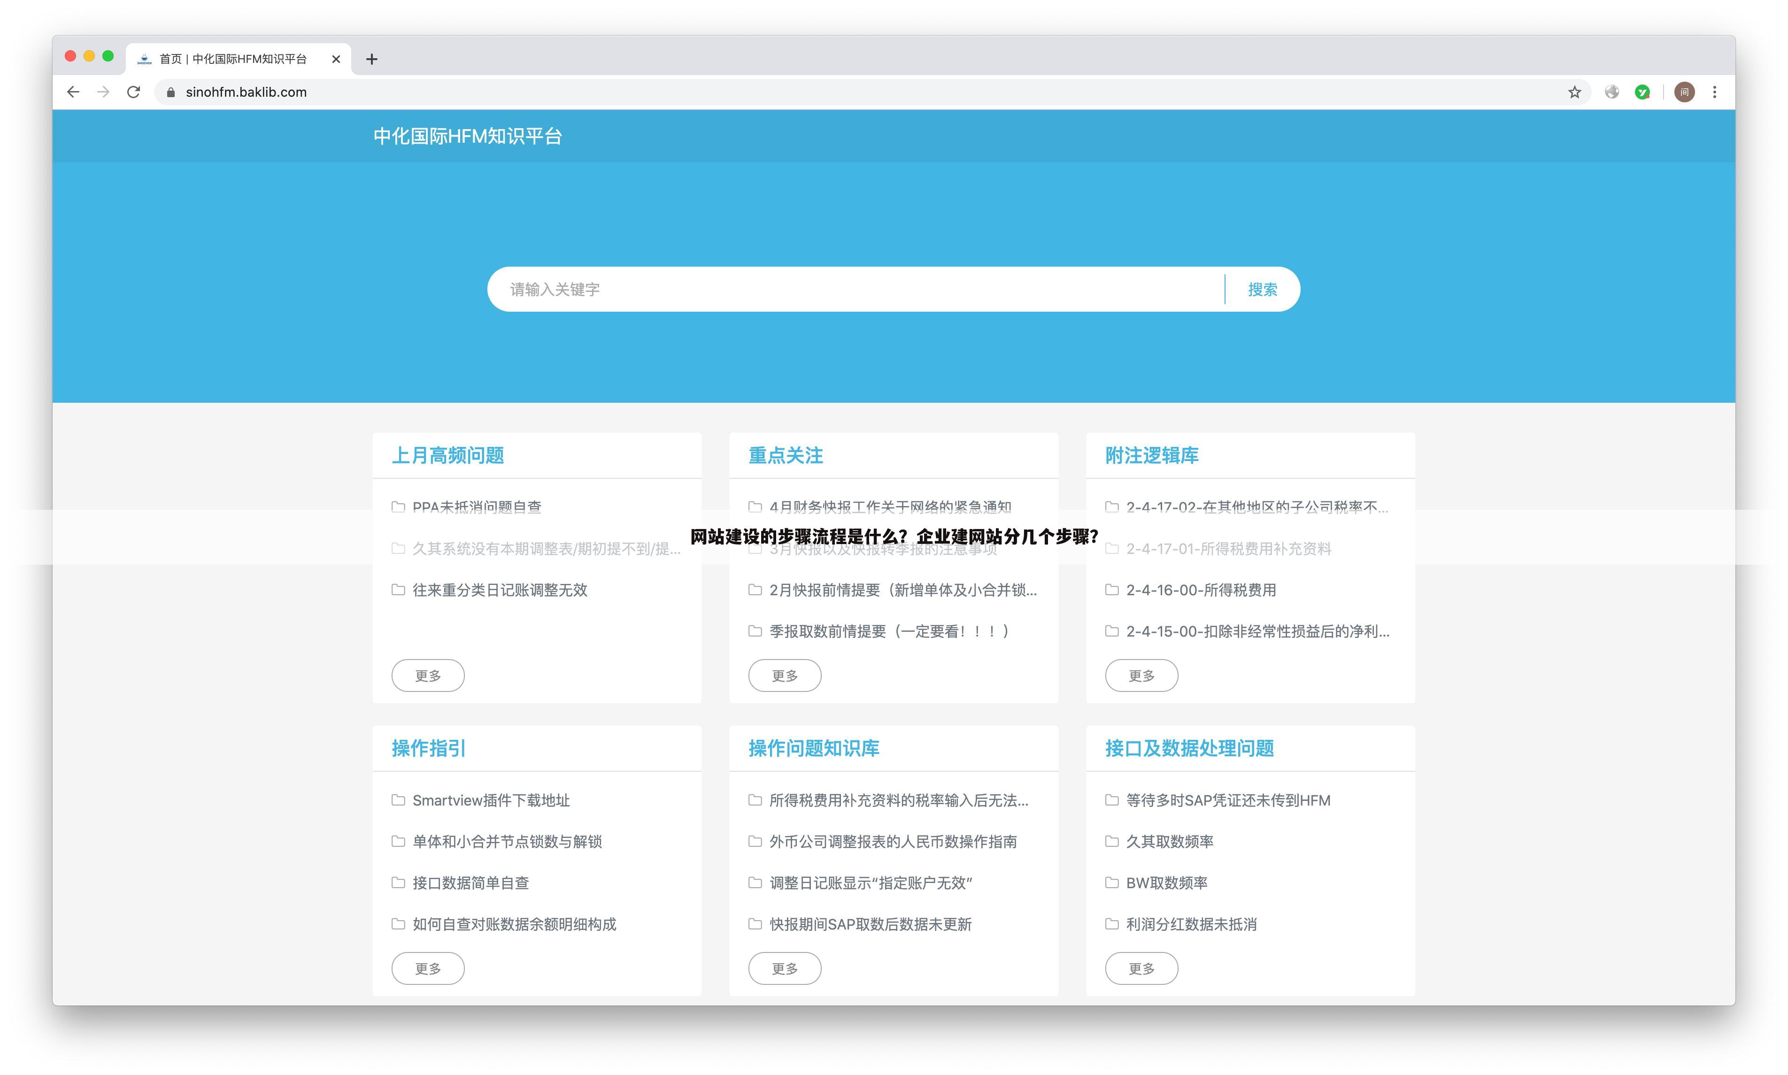Select the 首页 | 中化国际HFM知识平台 browser tab

tap(239, 59)
